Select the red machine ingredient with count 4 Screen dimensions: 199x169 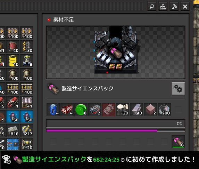(x=67, y=110)
